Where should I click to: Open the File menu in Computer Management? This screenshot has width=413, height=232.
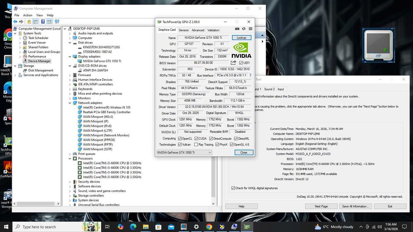[x=17, y=15]
